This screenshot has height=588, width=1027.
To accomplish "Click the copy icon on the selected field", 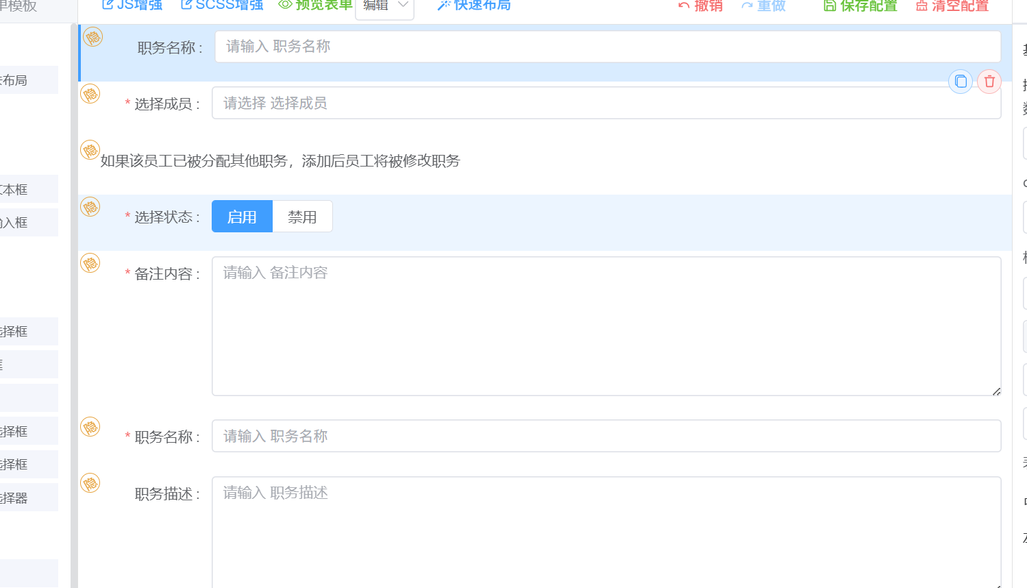I will point(961,82).
